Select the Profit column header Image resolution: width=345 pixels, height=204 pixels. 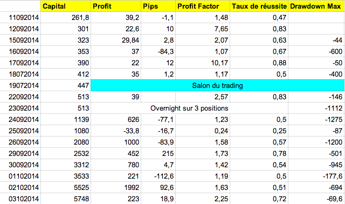[116, 6]
